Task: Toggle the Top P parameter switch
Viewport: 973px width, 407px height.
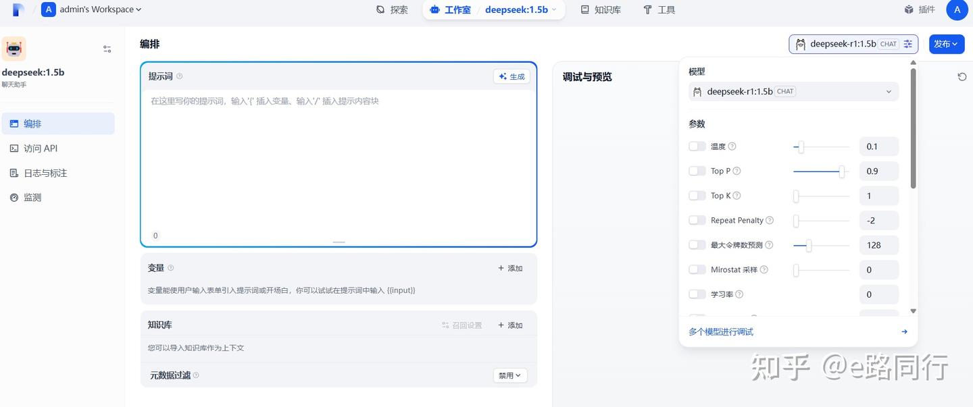Action: point(697,171)
